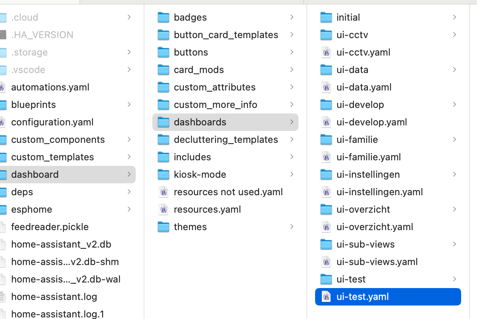Image resolution: width=477 pixels, height=319 pixels.
Task: Select the ui-overzicht.yaml file name
Action: (x=375, y=227)
